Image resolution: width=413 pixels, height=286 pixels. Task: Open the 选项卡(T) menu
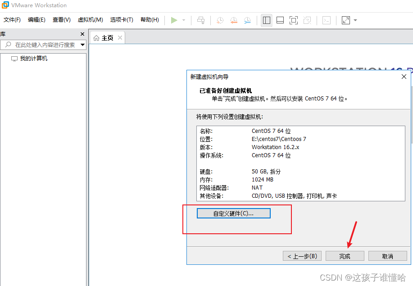122,20
